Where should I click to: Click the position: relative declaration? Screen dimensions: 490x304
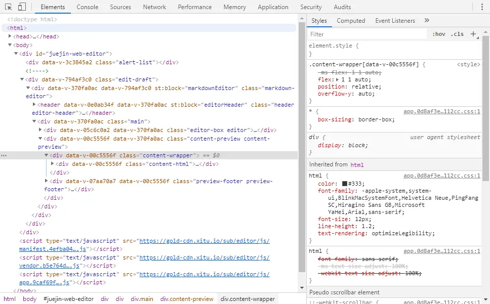point(349,87)
